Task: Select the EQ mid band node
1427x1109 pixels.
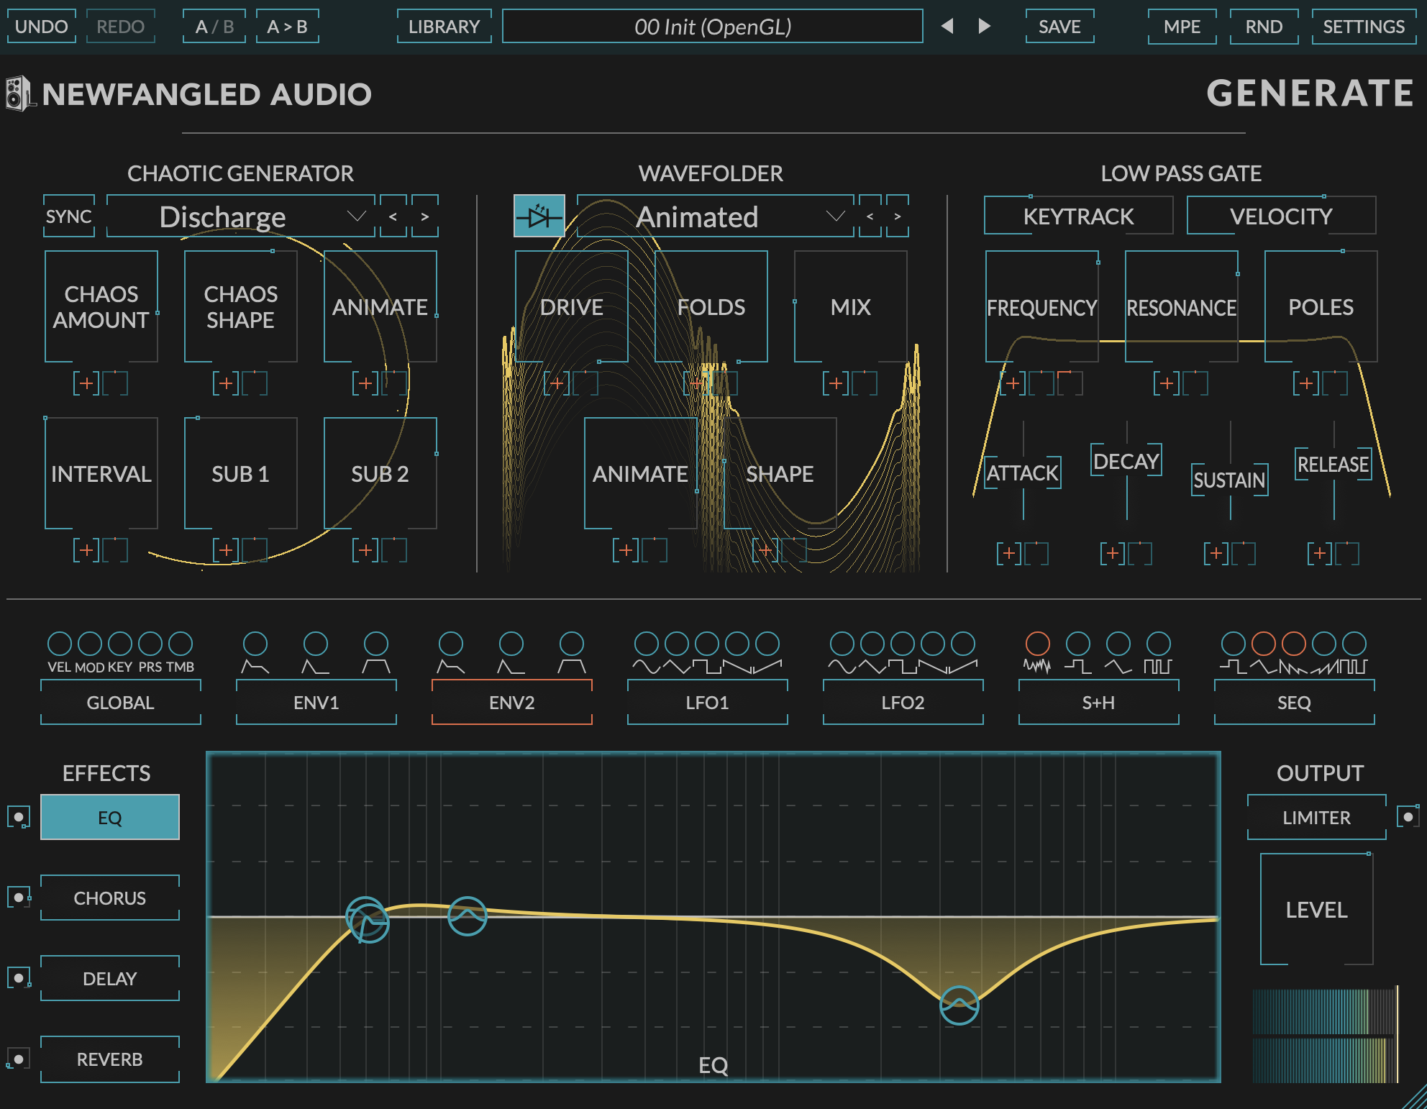Action: [468, 916]
